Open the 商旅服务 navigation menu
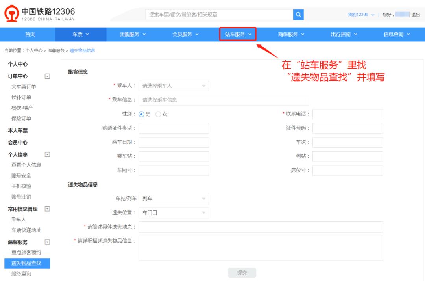Viewport: 425px width, 281px height. click(x=290, y=35)
